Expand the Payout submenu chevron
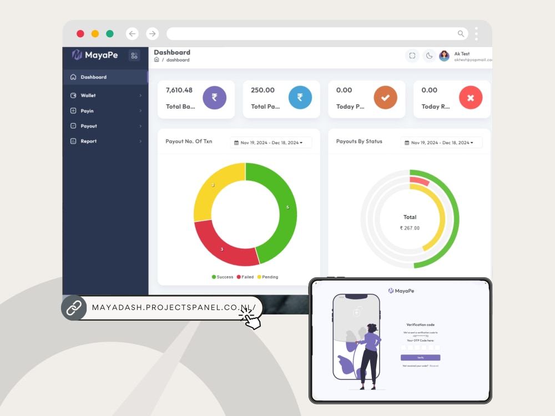Viewport: 555px width, 416px height. [x=140, y=126]
